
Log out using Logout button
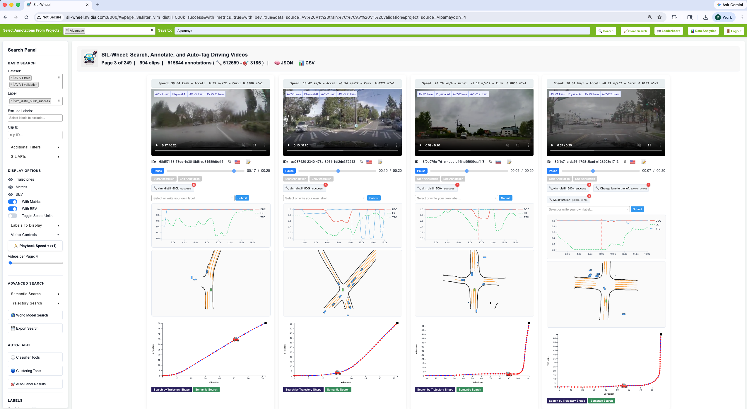click(734, 31)
